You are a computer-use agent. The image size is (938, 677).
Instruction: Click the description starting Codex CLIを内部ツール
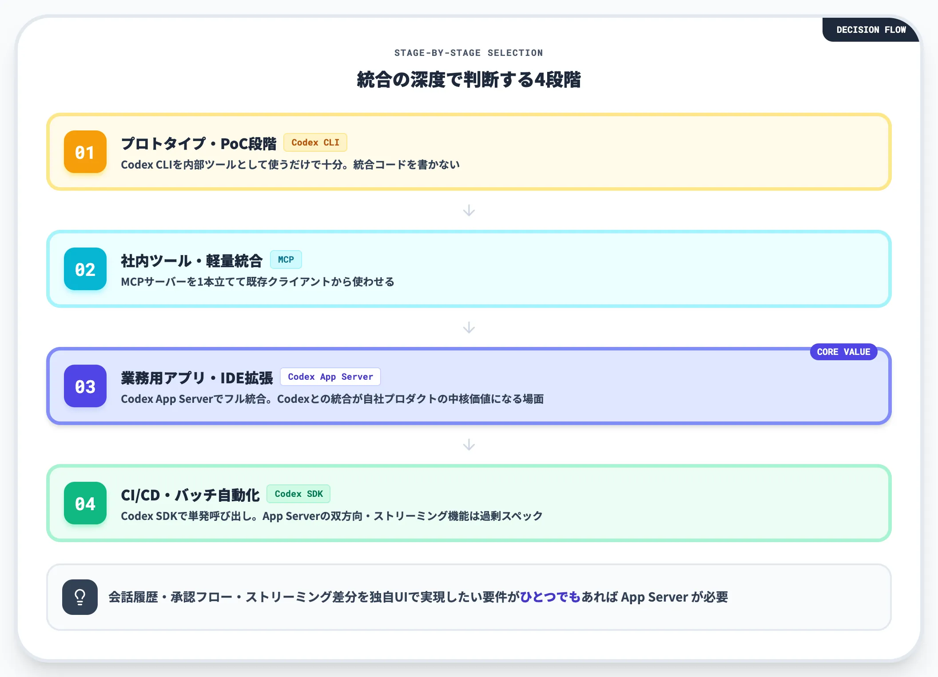click(x=290, y=165)
